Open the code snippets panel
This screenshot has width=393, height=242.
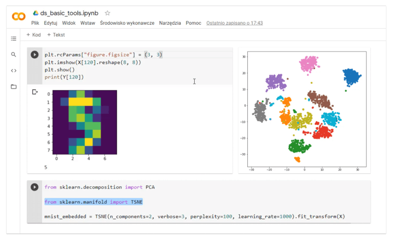pyautogui.click(x=14, y=71)
